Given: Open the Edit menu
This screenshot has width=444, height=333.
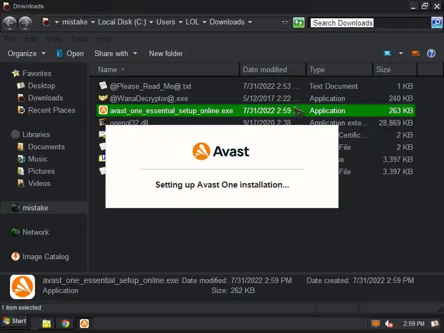Looking at the screenshot, I should tap(31, 39).
